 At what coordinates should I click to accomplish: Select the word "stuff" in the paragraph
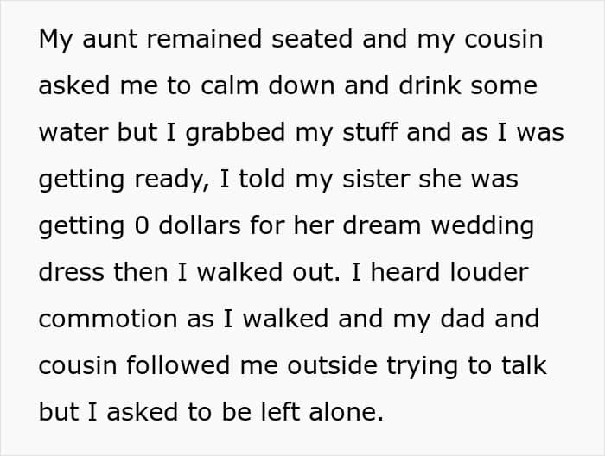pyautogui.click(x=370, y=132)
